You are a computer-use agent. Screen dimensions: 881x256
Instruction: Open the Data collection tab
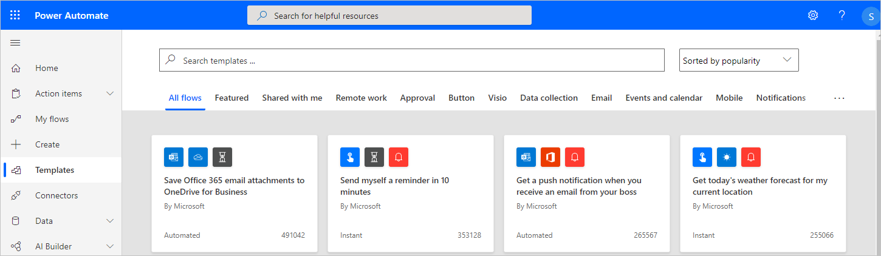(549, 98)
